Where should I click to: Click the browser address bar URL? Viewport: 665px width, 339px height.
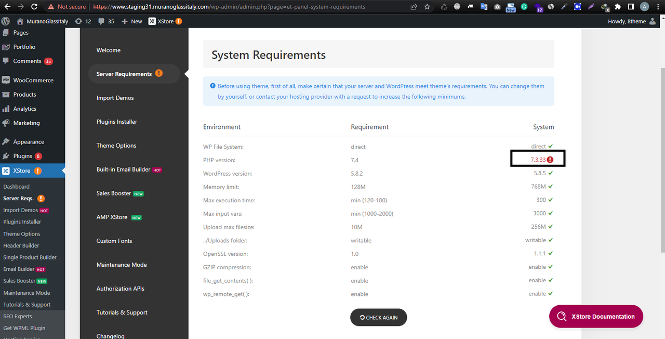tap(230, 7)
